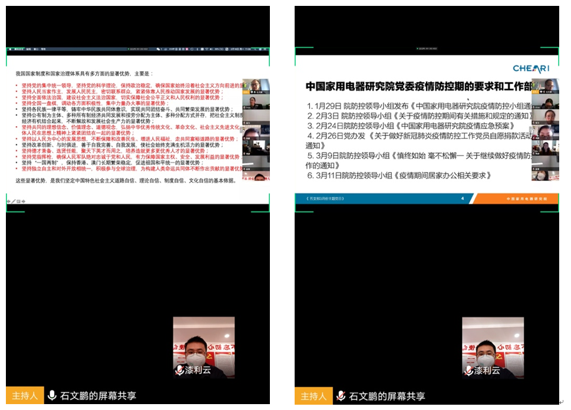571x410 pixels.
Task: Open the 帮助 menu in the left screenshot menu bar
Action: pyautogui.click(x=44, y=49)
